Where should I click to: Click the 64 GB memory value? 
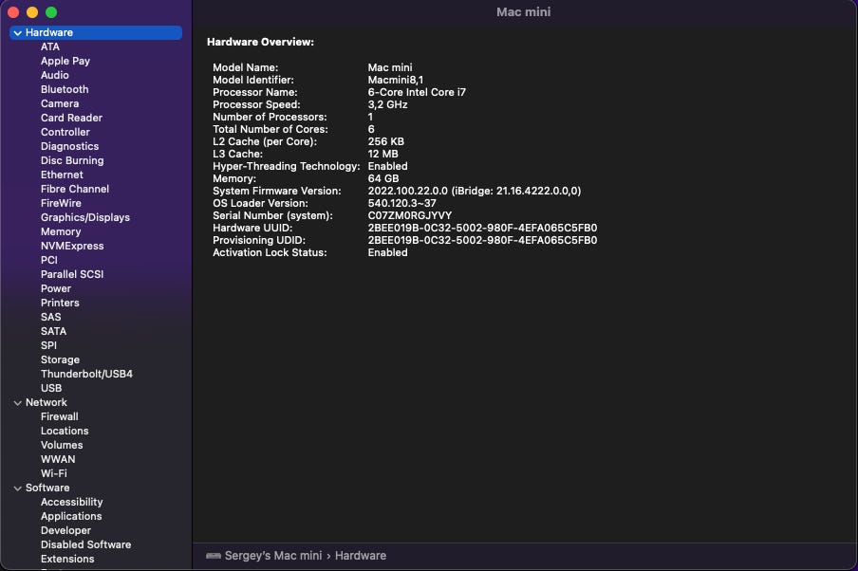(x=383, y=179)
